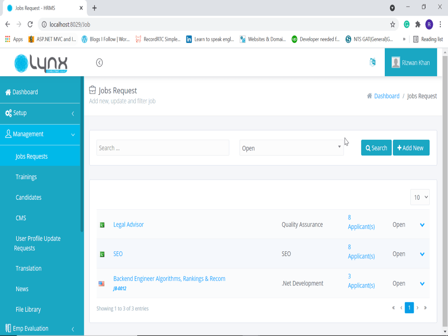Open the job status dropdown showing Open
This screenshot has height=336, width=448.
click(x=292, y=148)
